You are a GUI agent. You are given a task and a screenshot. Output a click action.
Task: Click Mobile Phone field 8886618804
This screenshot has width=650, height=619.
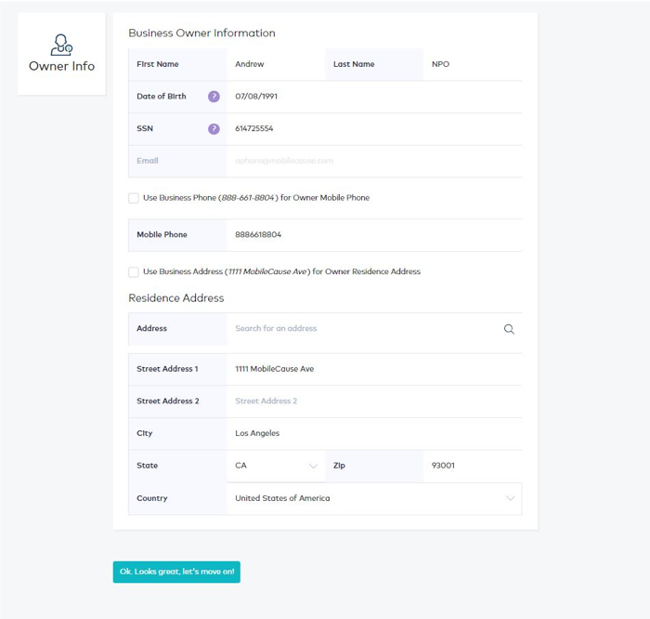(374, 235)
